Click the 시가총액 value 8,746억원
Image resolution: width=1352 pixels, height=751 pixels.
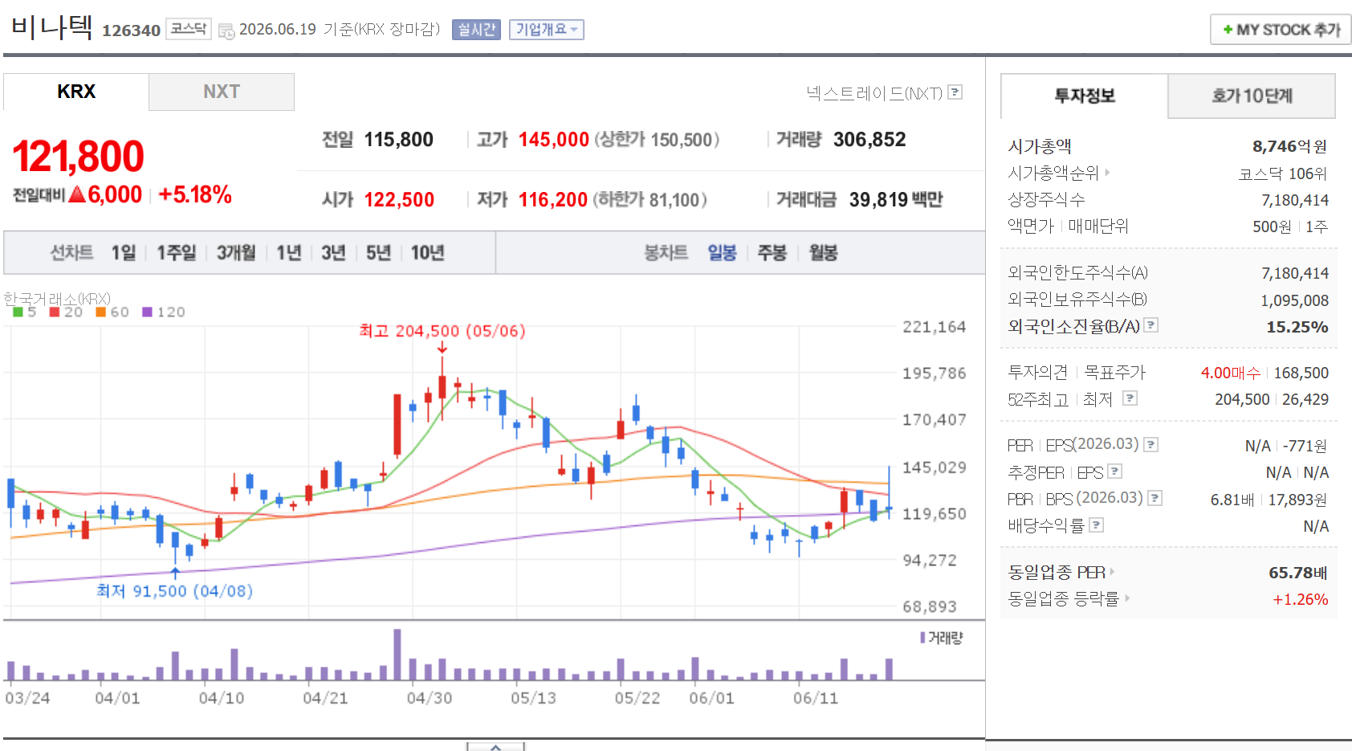point(1290,146)
